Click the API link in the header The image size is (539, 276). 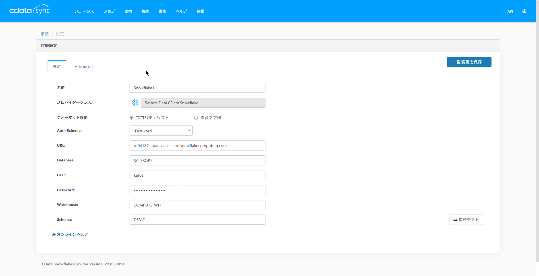pyautogui.click(x=510, y=11)
